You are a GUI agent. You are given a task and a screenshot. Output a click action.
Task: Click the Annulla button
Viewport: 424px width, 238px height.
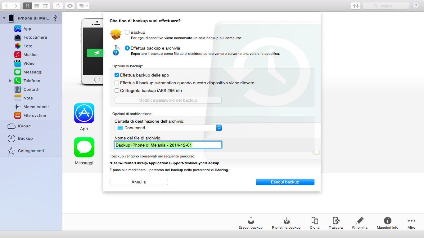(139, 182)
